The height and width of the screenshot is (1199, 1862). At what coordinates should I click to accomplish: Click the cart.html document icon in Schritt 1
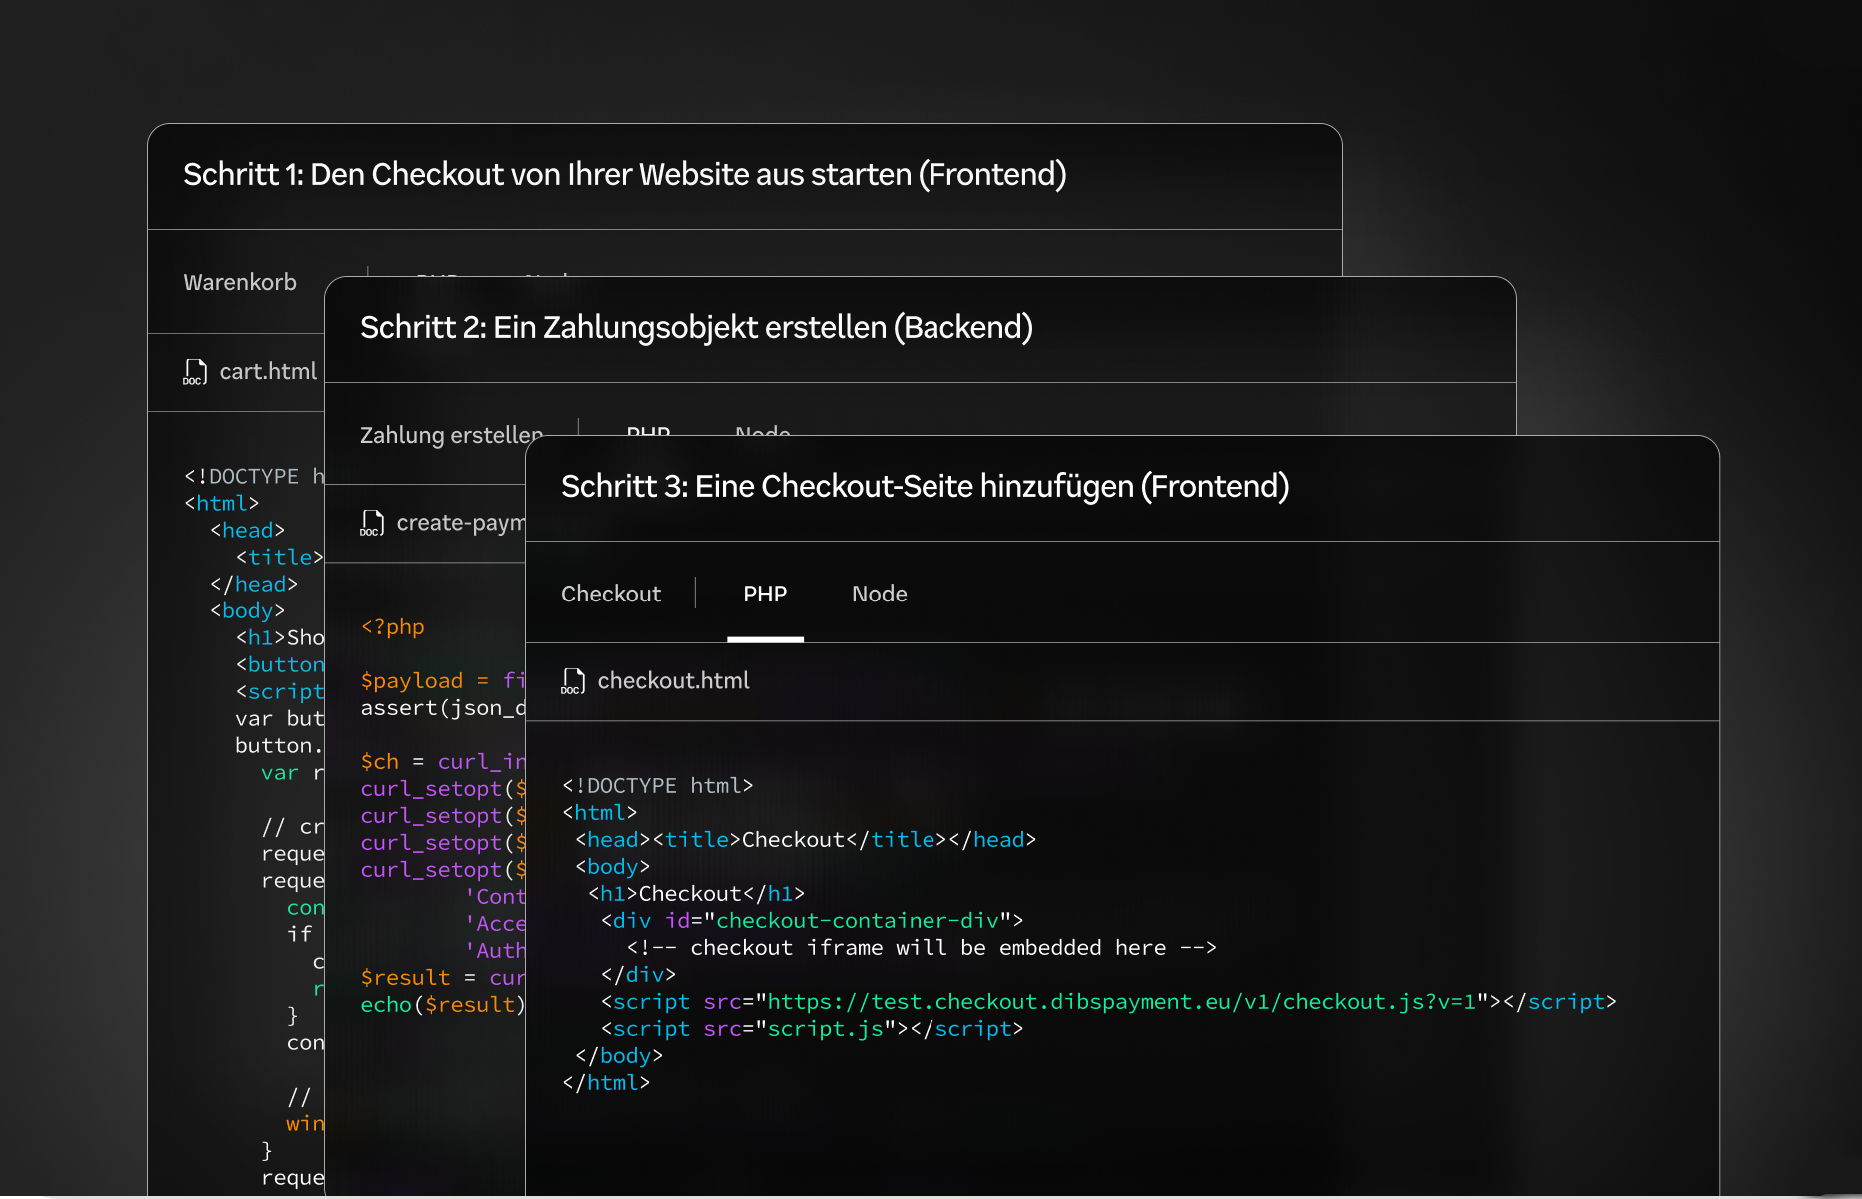195,372
